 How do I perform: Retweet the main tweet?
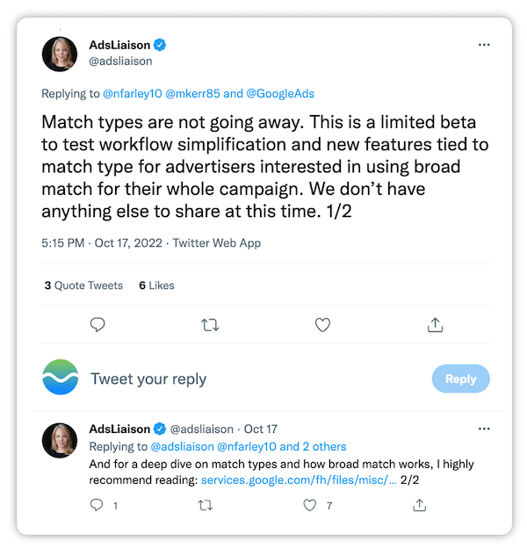tap(210, 325)
